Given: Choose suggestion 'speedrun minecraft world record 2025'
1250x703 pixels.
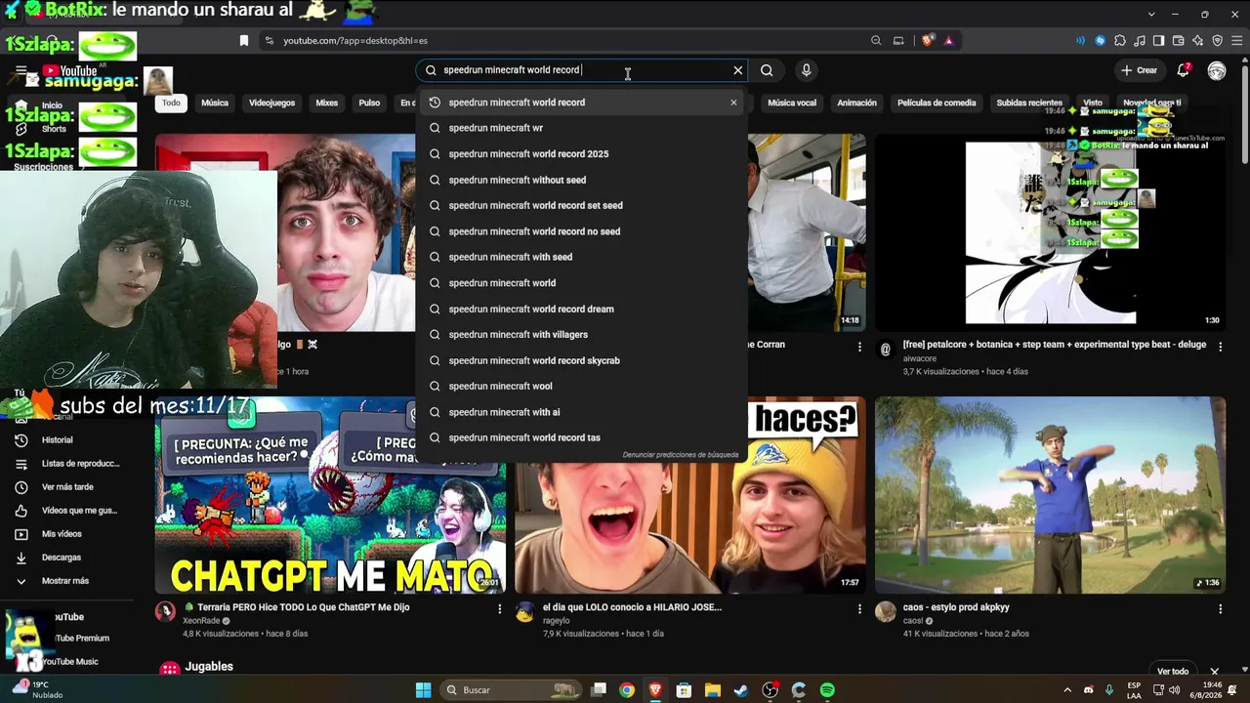Looking at the screenshot, I should pos(582,154).
